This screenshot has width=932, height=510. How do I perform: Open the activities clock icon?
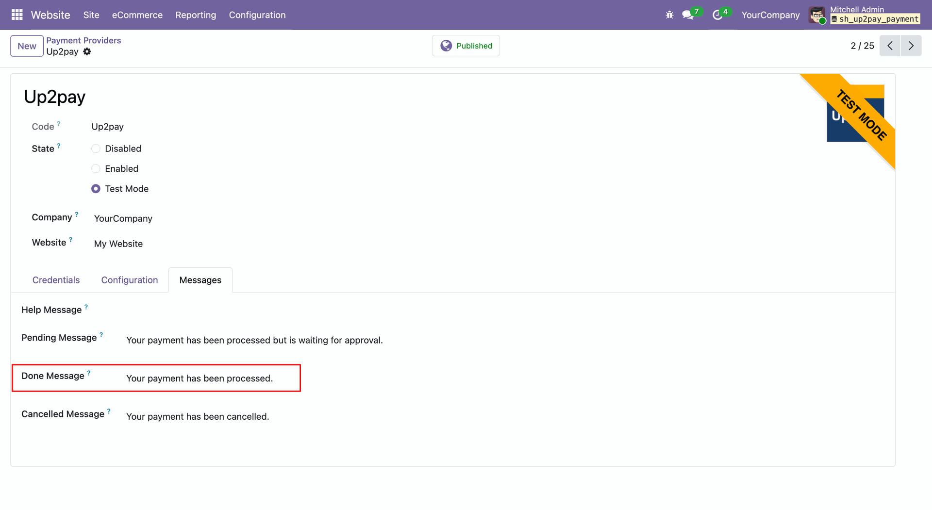pos(717,15)
